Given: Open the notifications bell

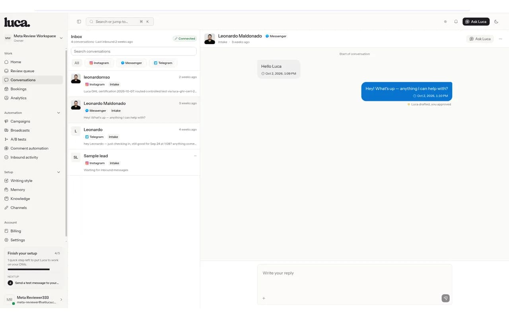Looking at the screenshot, I should click(456, 21).
